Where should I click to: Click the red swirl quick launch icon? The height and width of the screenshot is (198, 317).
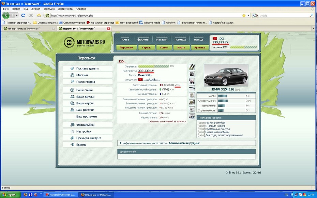tap(35, 195)
